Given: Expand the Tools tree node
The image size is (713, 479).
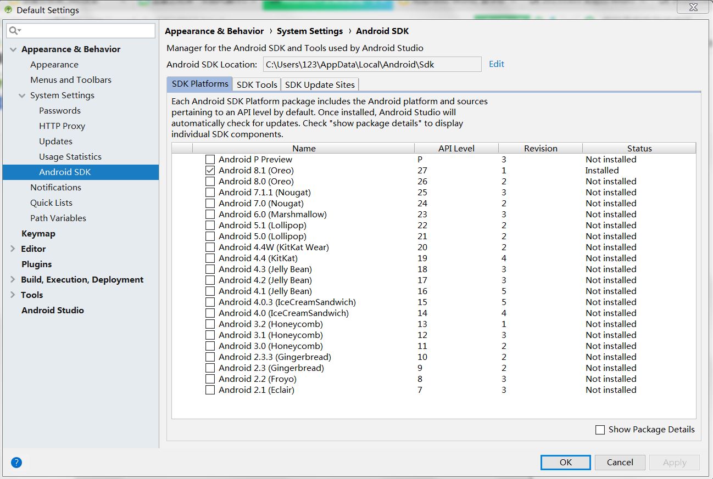Looking at the screenshot, I should (13, 295).
